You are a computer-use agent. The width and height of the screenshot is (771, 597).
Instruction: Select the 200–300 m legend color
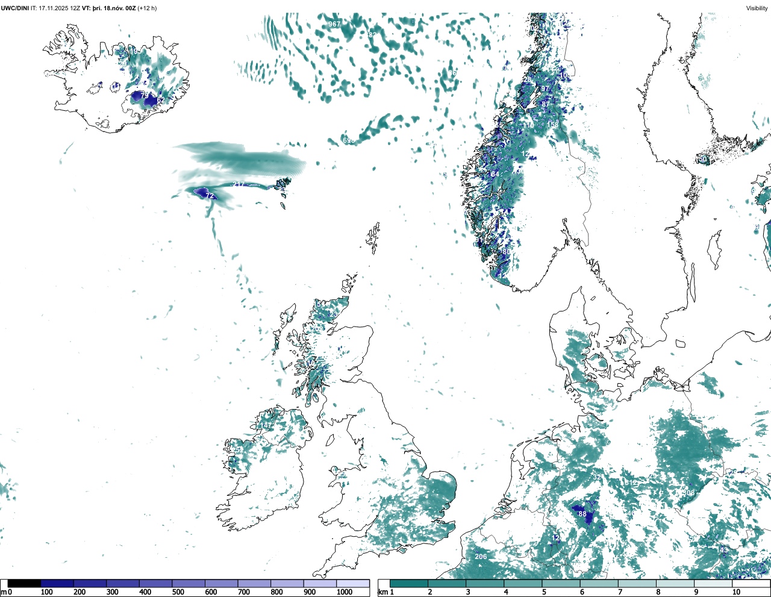click(x=90, y=584)
